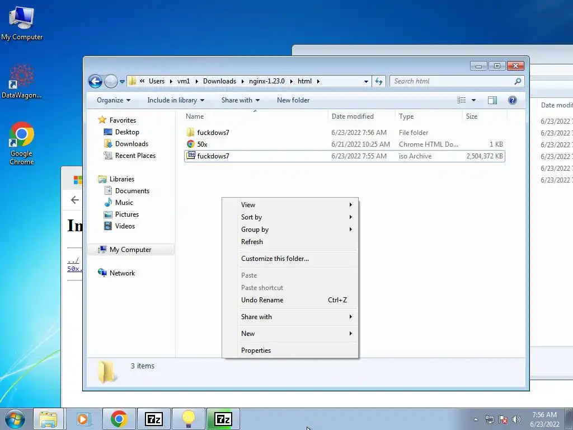Open DataWagon desktop shortcut

(22, 82)
